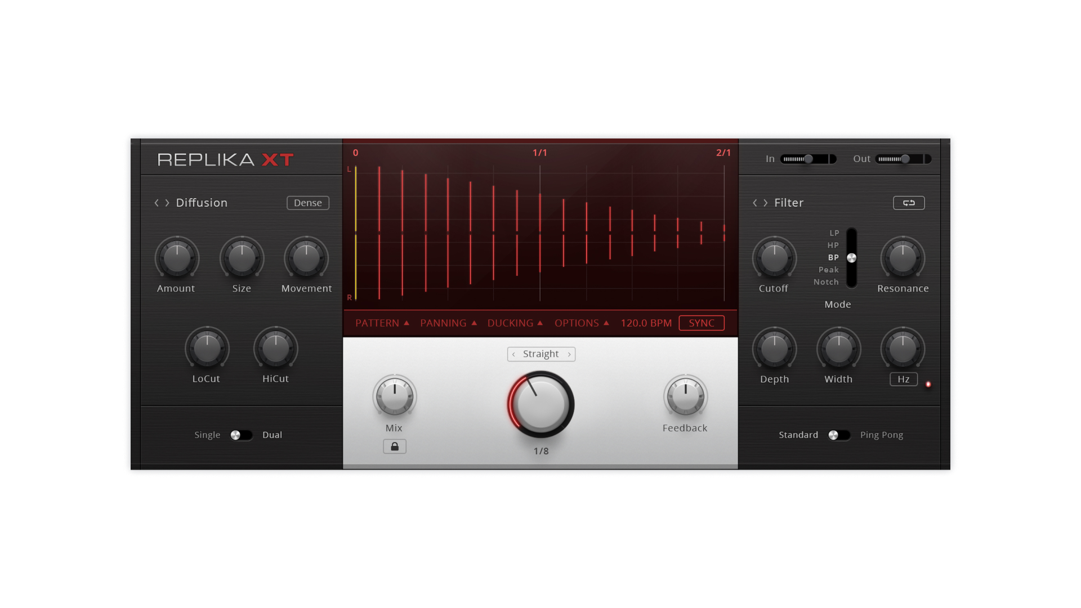1081x608 pixels.
Task: Expand the PATTERN panel
Action: coord(382,323)
